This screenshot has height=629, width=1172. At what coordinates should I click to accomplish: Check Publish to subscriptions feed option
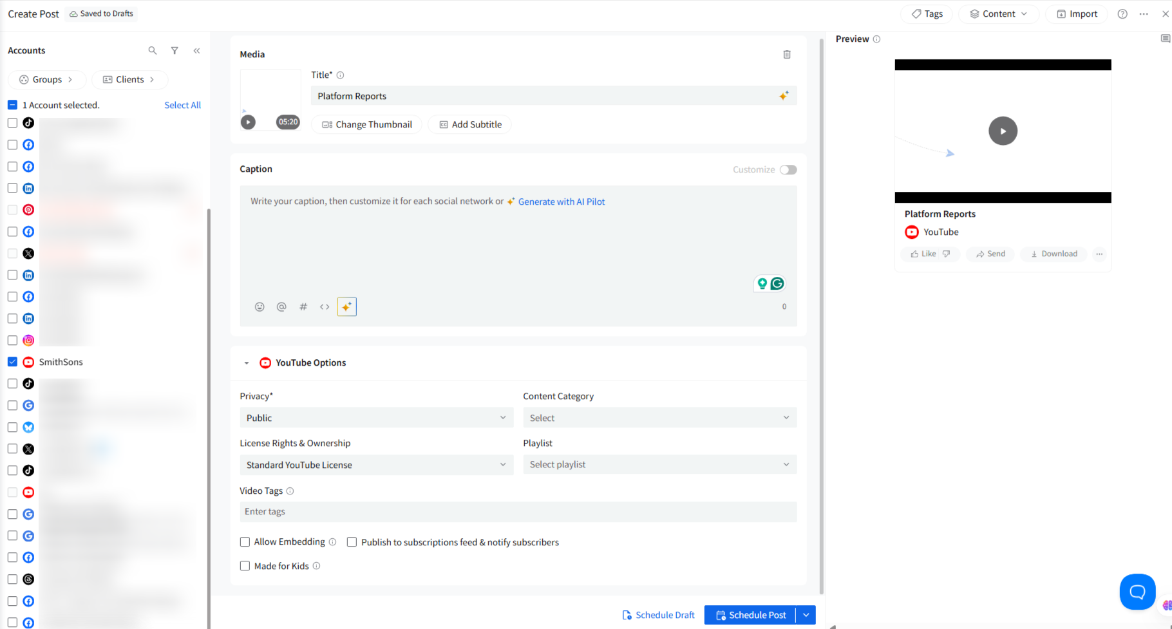[x=352, y=542]
